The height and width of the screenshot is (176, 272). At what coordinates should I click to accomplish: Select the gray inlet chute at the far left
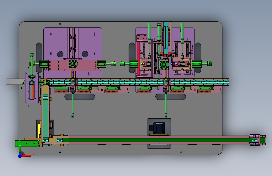pyautogui.click(x=16, y=82)
